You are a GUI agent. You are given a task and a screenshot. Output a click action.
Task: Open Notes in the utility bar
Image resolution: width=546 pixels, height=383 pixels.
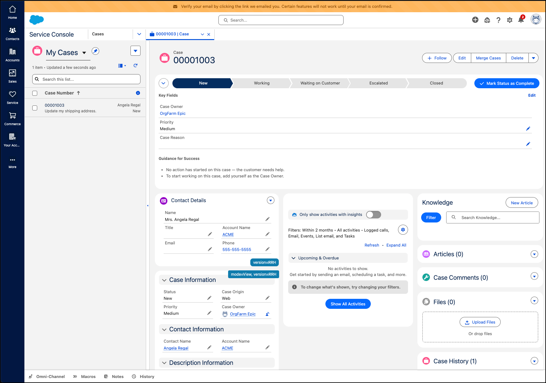[114, 376]
